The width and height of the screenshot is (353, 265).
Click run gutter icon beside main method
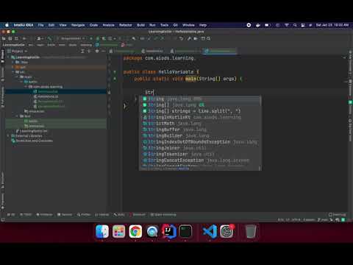click(x=115, y=79)
